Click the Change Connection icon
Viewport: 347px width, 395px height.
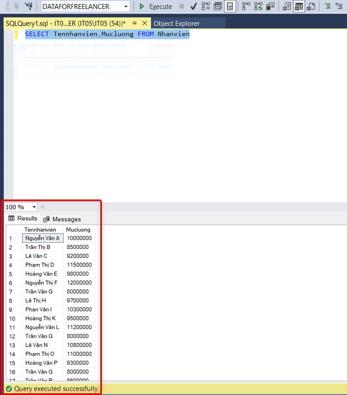coord(29,6)
